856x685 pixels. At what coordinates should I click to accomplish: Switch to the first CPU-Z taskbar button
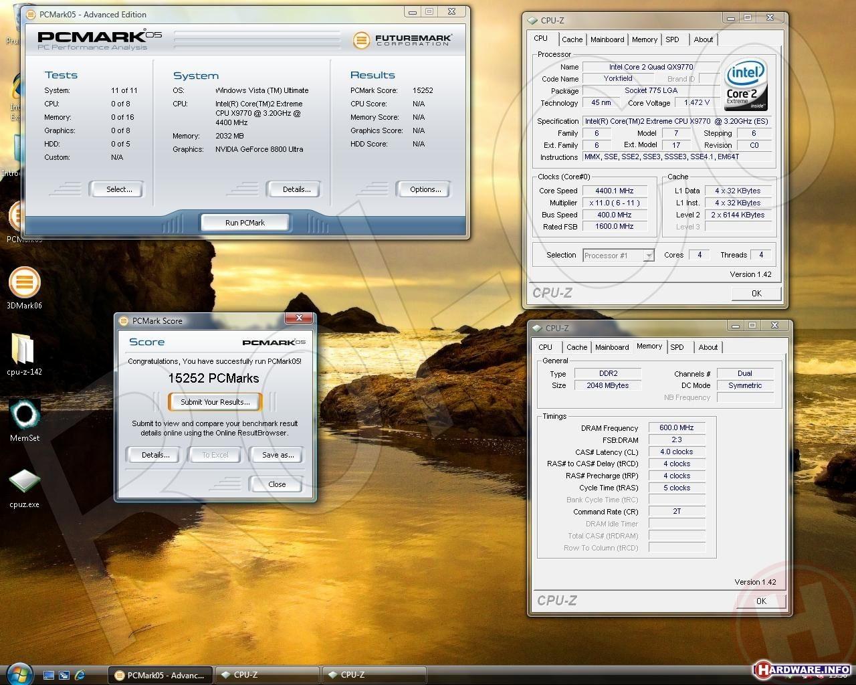(x=268, y=675)
